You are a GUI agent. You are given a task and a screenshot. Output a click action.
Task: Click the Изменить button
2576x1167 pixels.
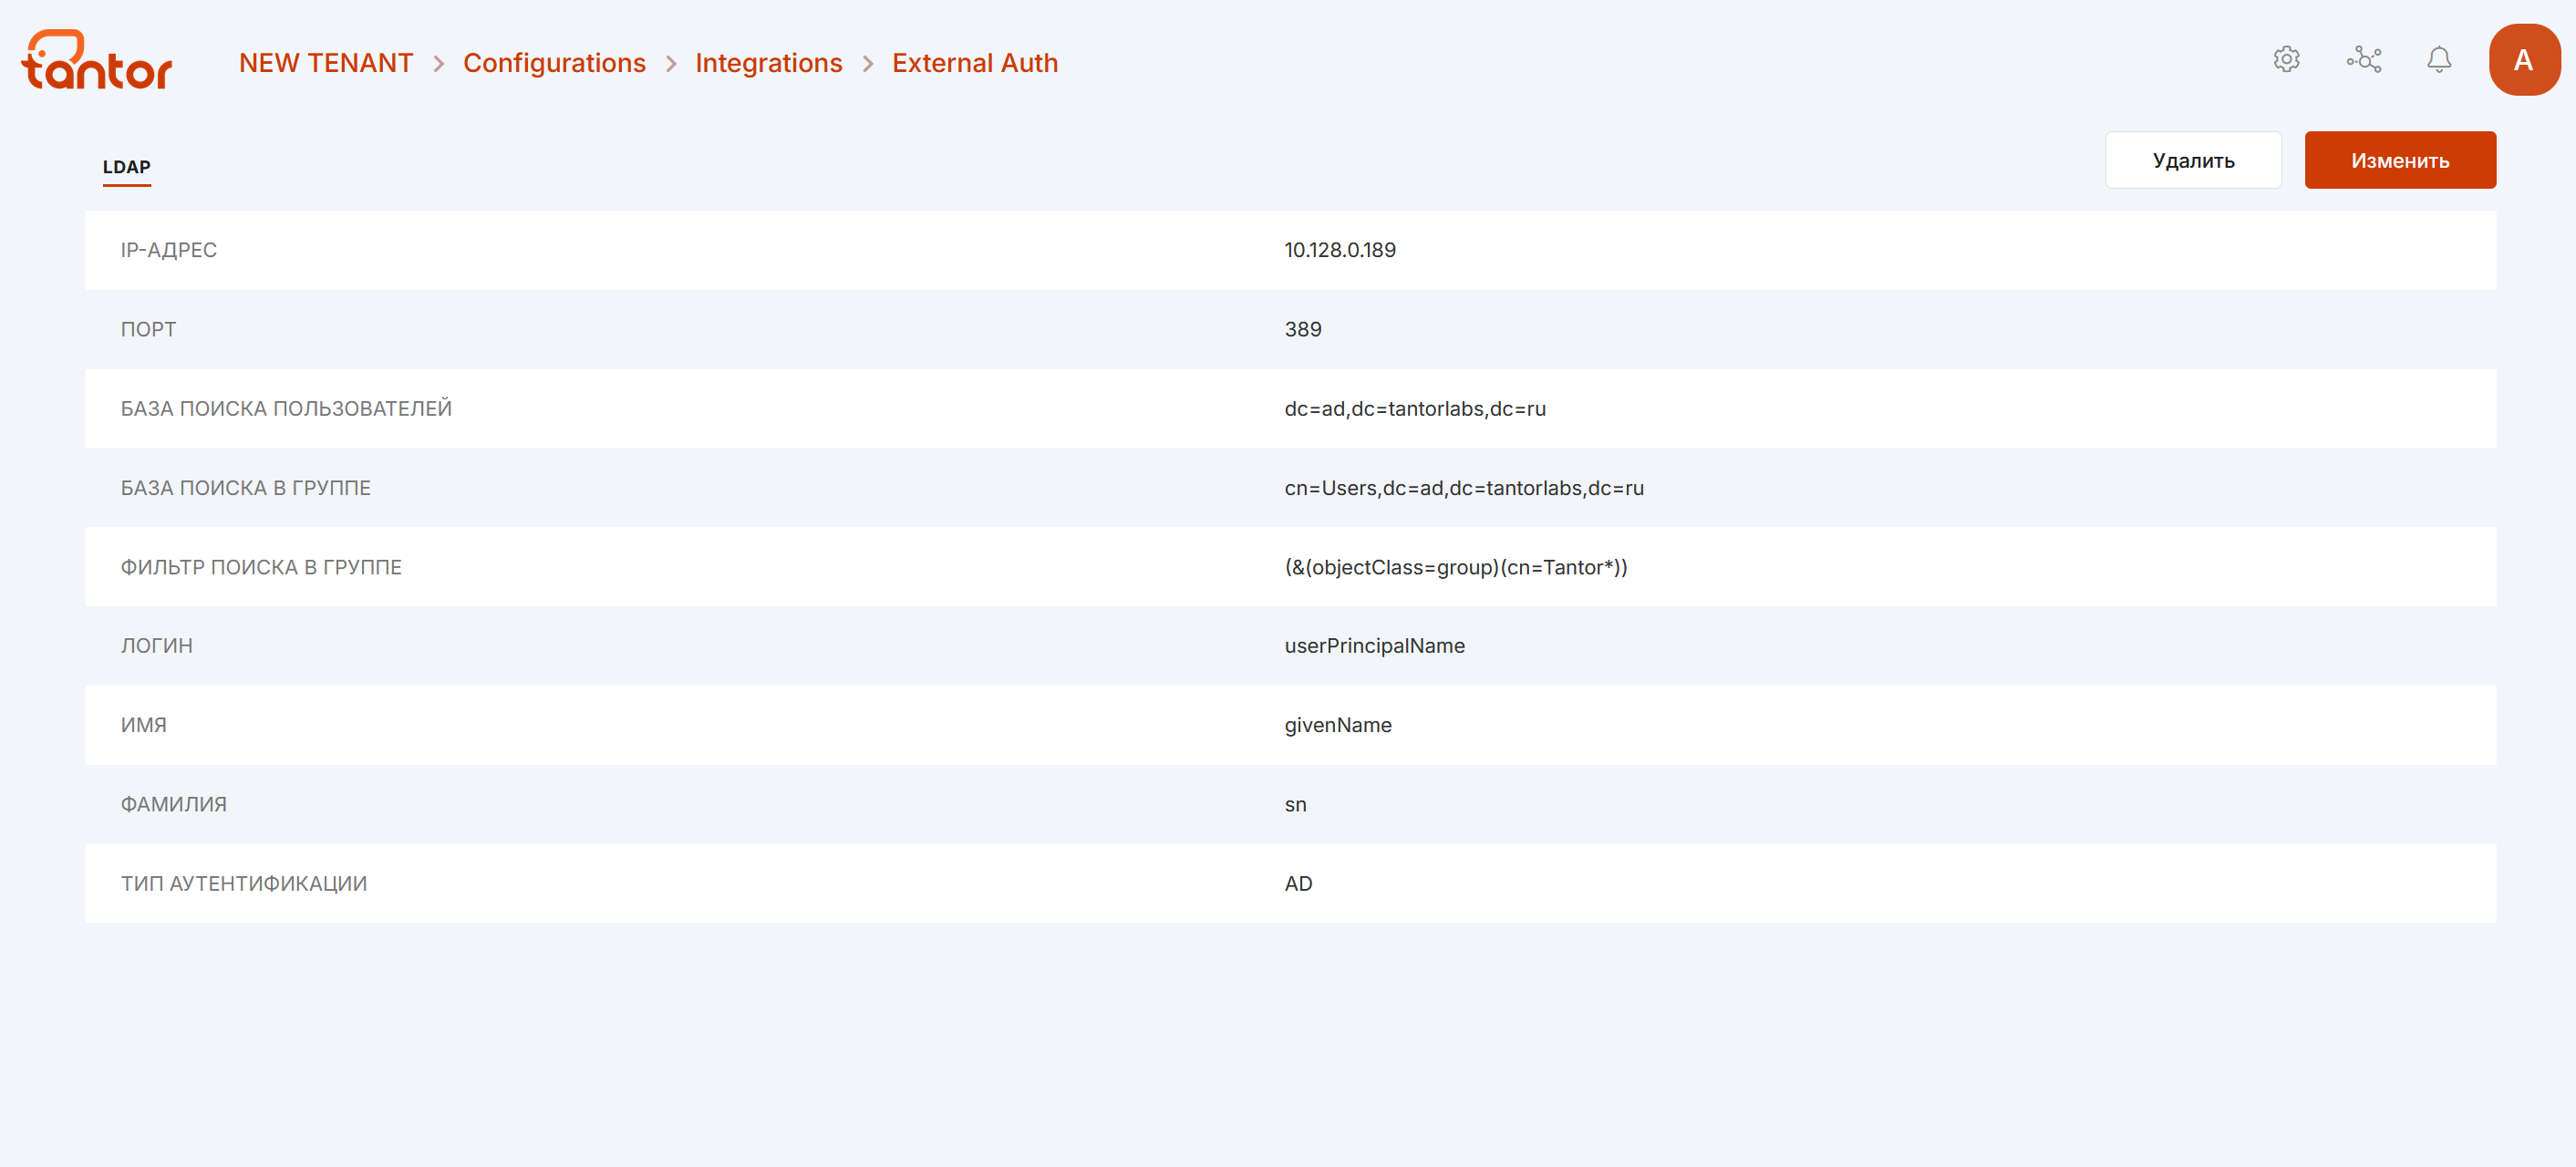pos(2400,160)
